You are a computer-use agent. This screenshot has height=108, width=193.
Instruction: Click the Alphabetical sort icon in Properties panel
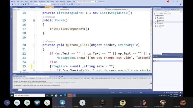156,61
